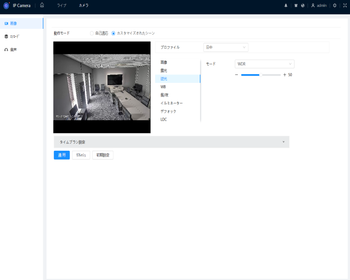Enter fullscreen with the expand icon
350x280 pixels.
[344, 5]
